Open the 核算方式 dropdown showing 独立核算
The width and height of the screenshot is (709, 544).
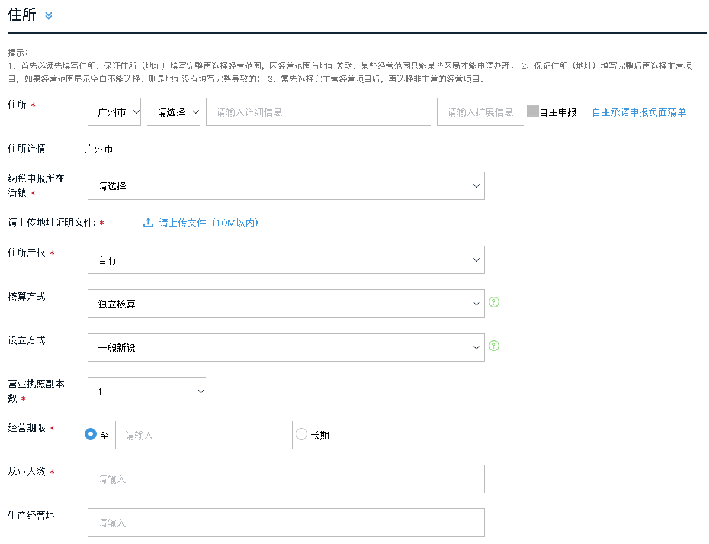[x=285, y=303]
